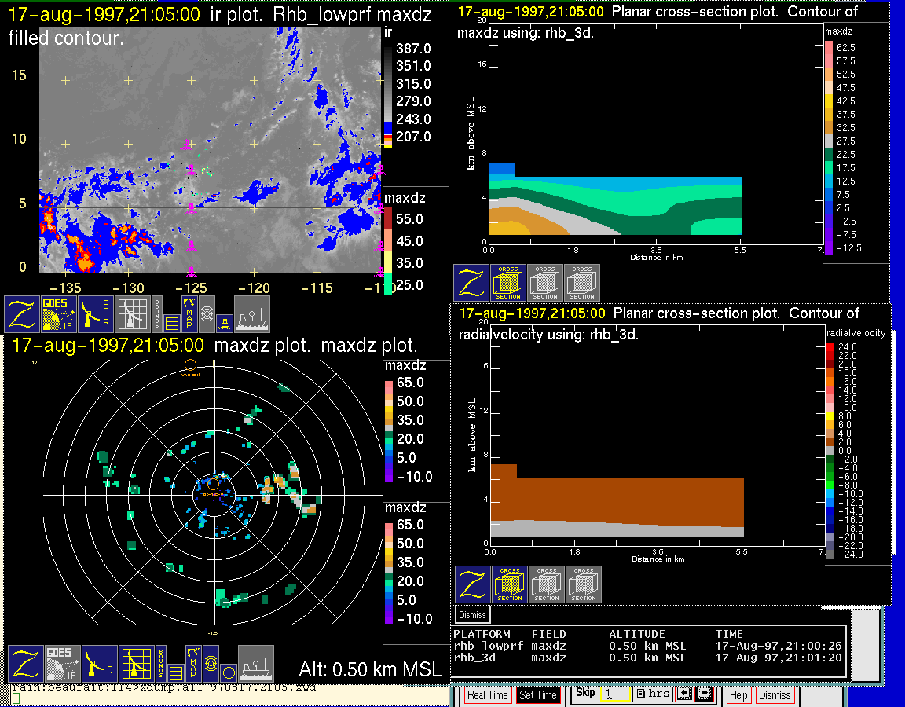Click the BOUNDS icon in the maxdz plot toolbar
905x707 pixels.
pyautogui.click(x=161, y=664)
